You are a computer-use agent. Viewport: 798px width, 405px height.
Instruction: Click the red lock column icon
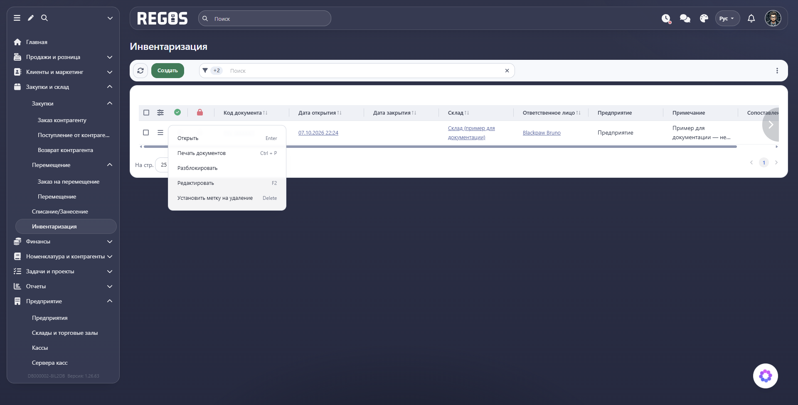(200, 112)
